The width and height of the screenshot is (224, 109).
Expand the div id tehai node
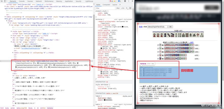[11, 38]
